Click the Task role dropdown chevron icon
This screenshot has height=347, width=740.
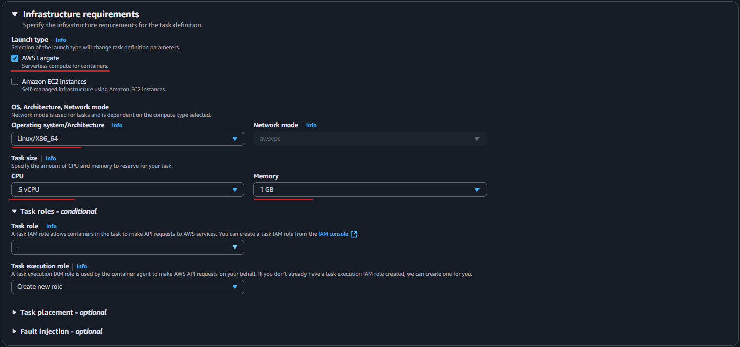(234, 247)
